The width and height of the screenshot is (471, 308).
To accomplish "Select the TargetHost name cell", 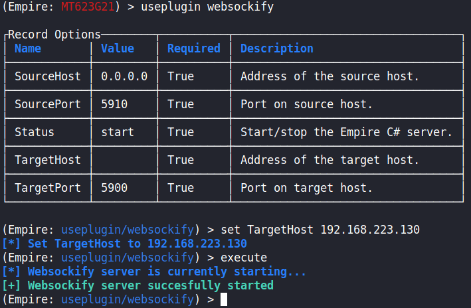I will [x=48, y=160].
